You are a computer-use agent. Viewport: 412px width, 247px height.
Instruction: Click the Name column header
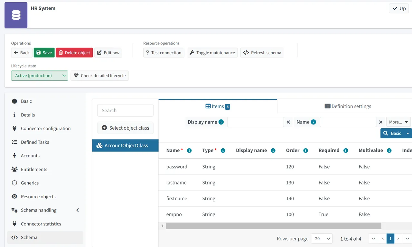click(x=173, y=150)
